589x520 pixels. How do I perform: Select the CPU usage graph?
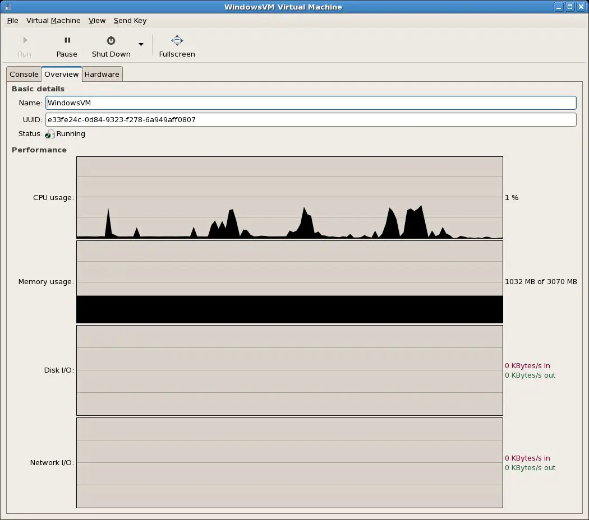pyautogui.click(x=289, y=197)
